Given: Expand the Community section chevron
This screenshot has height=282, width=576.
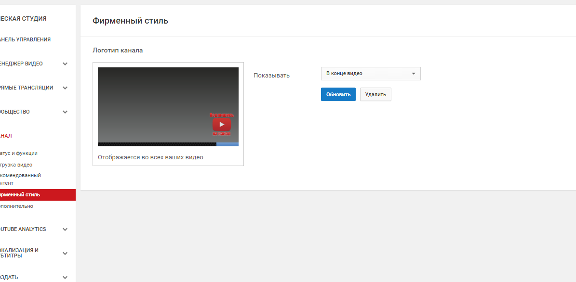Looking at the screenshot, I should point(65,112).
